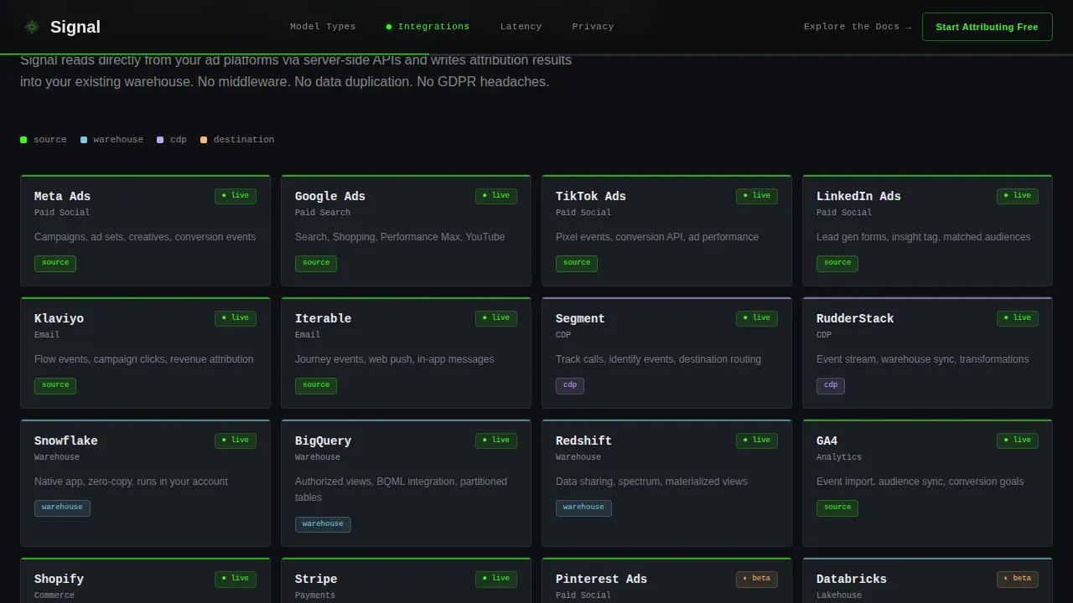This screenshot has height=603, width=1073.
Task: Click 'Journey events, web push' Iterable description
Action: [394, 359]
